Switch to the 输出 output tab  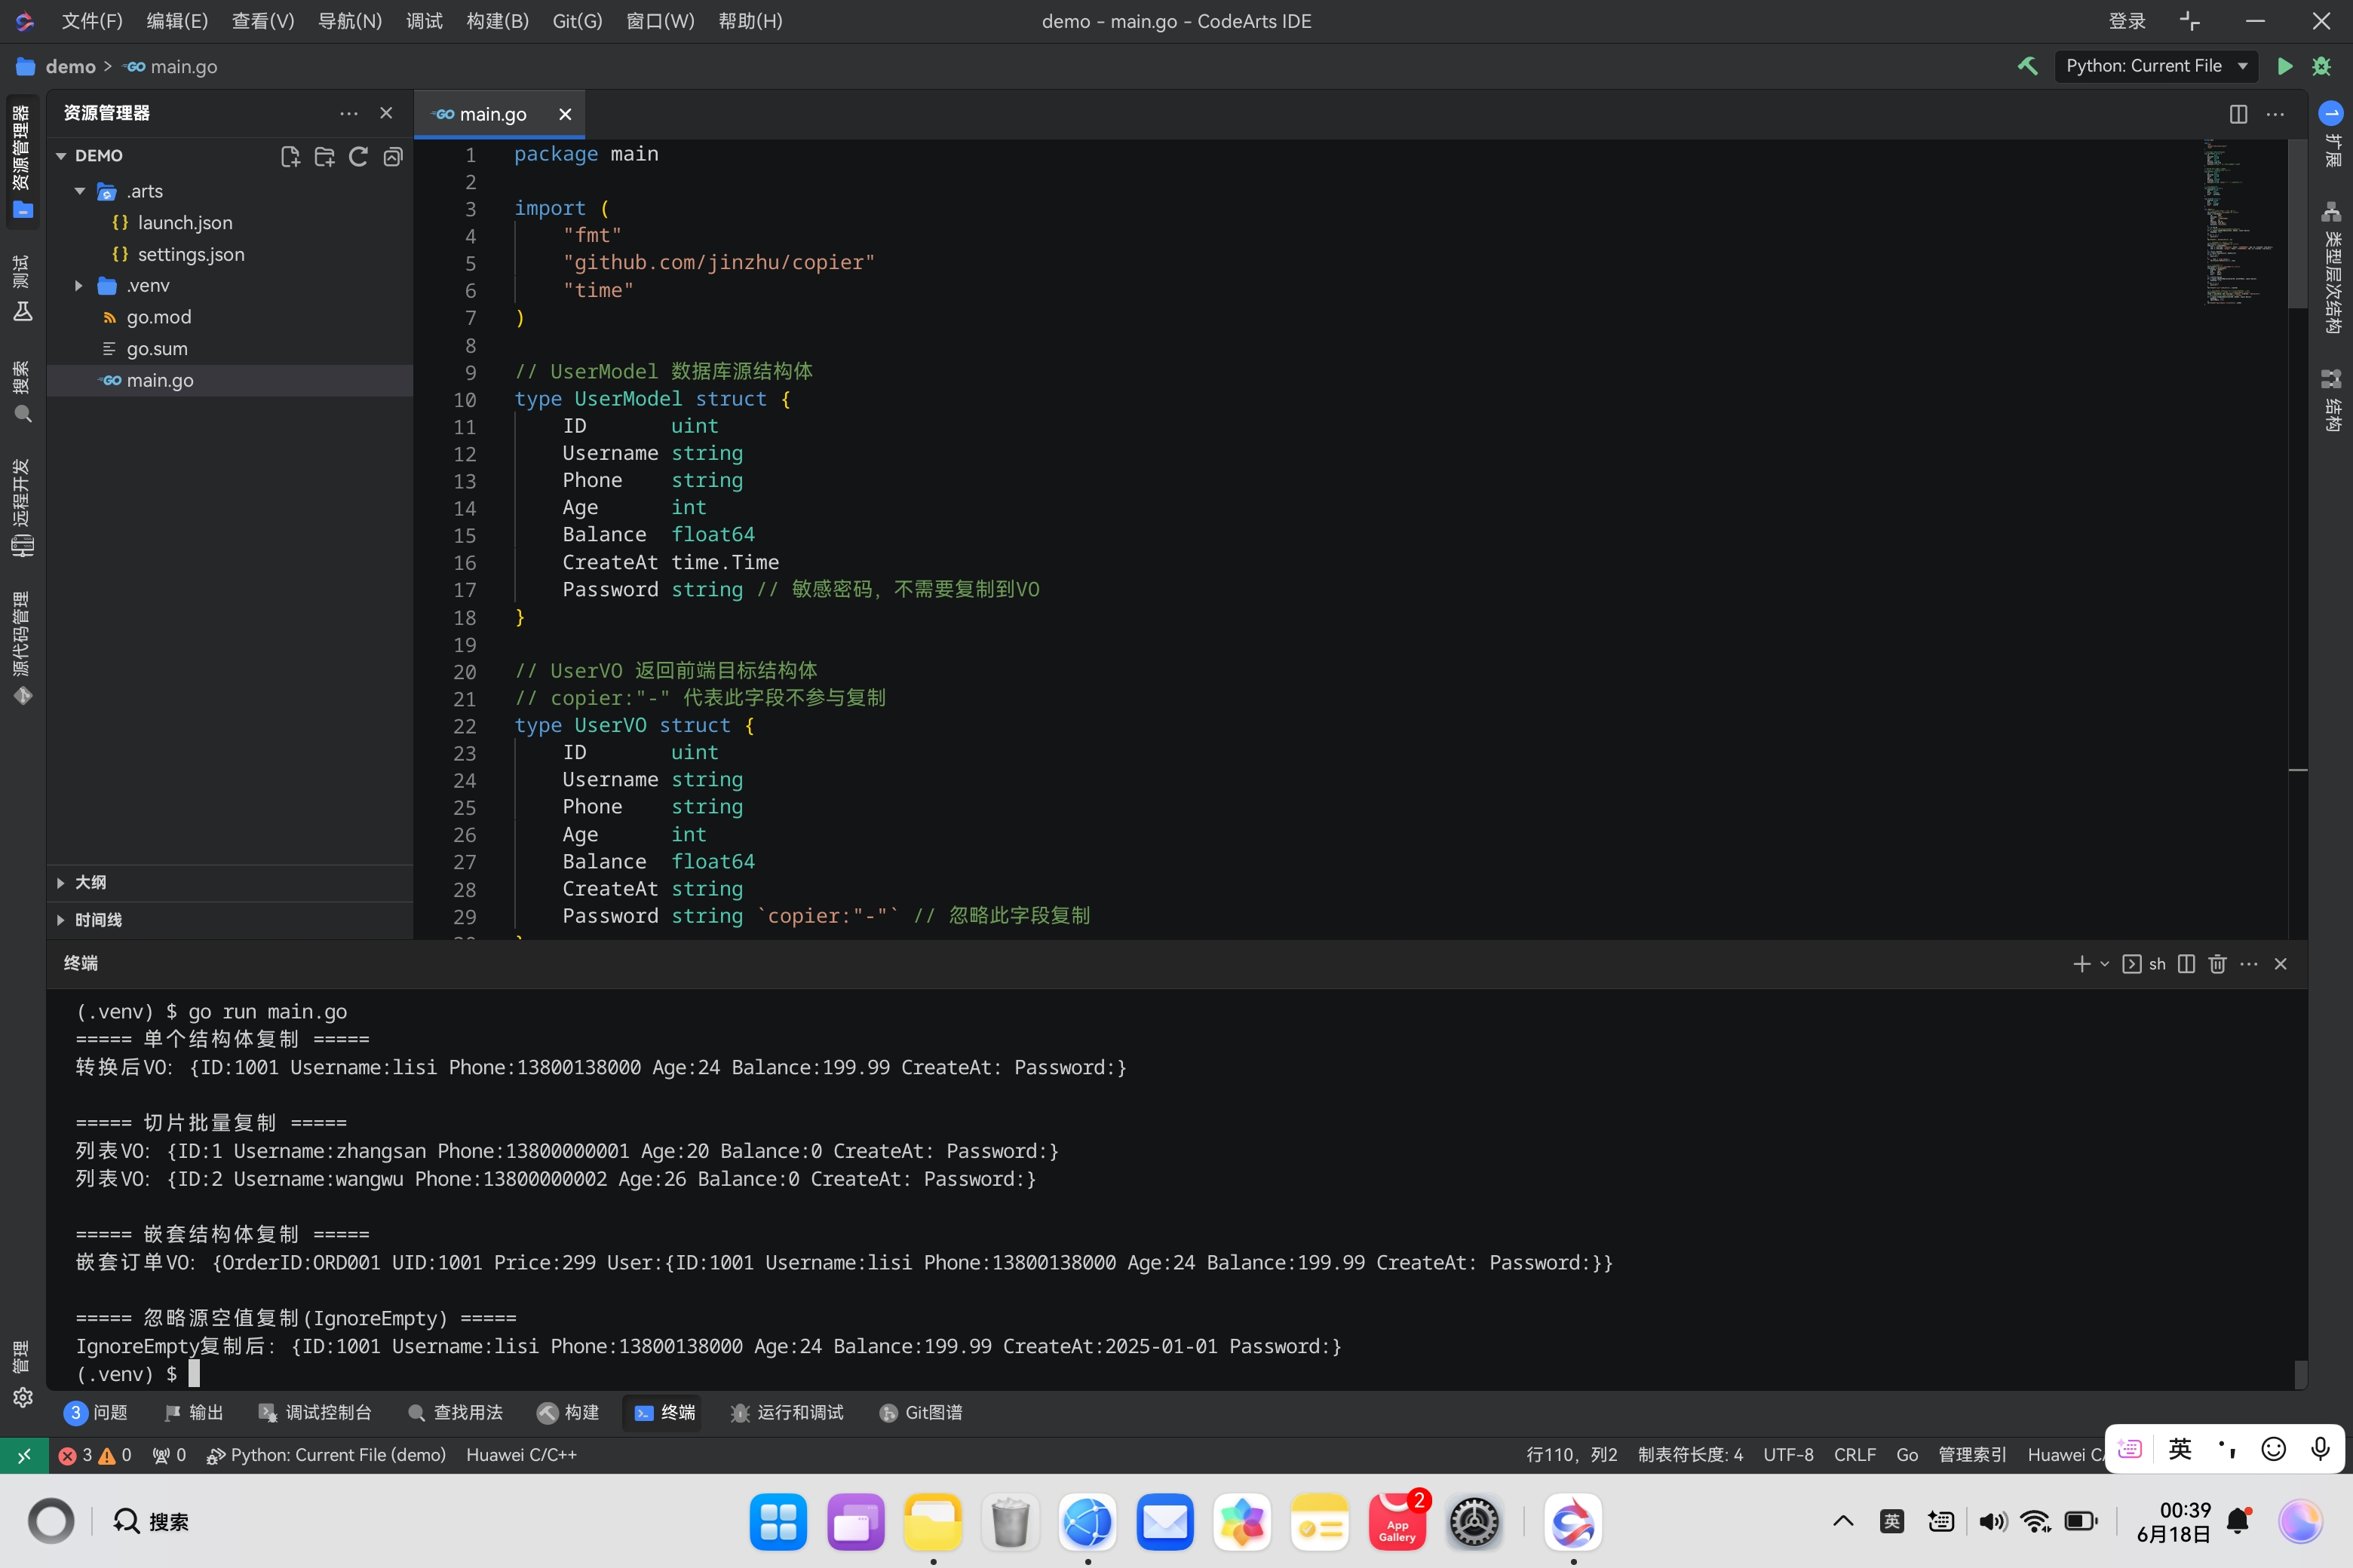coord(194,1412)
